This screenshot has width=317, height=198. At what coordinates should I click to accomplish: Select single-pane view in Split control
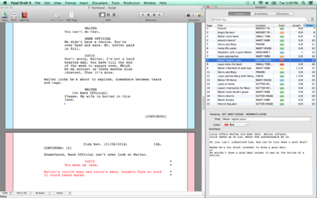[x=102, y=15]
